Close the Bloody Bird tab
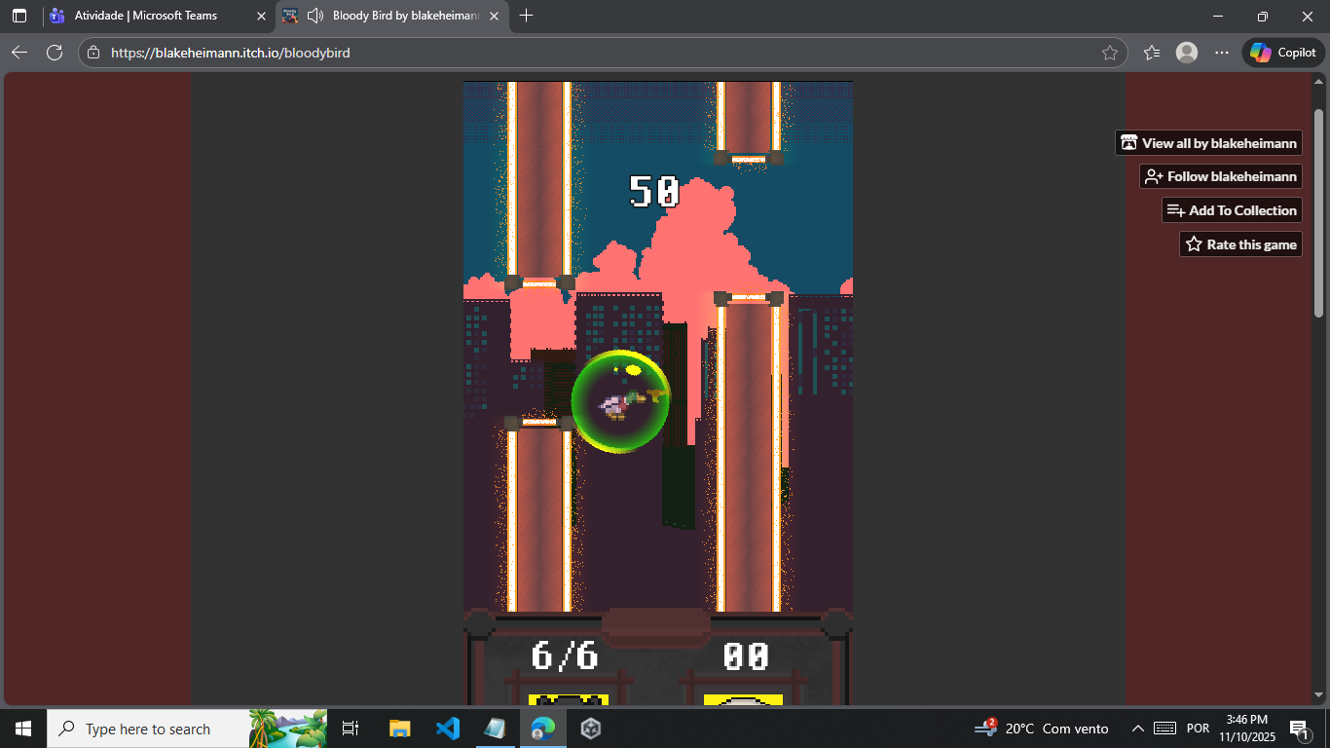Viewport: 1330px width, 748px height. coord(494,16)
